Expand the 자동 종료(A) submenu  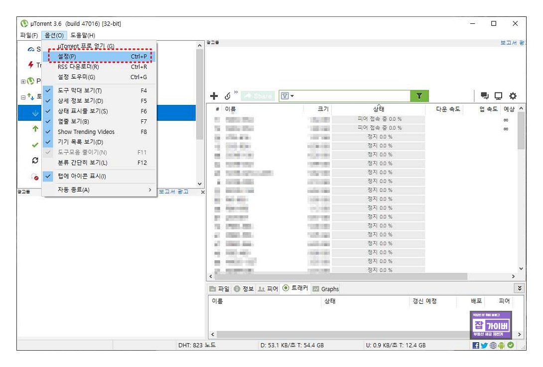[99, 190]
